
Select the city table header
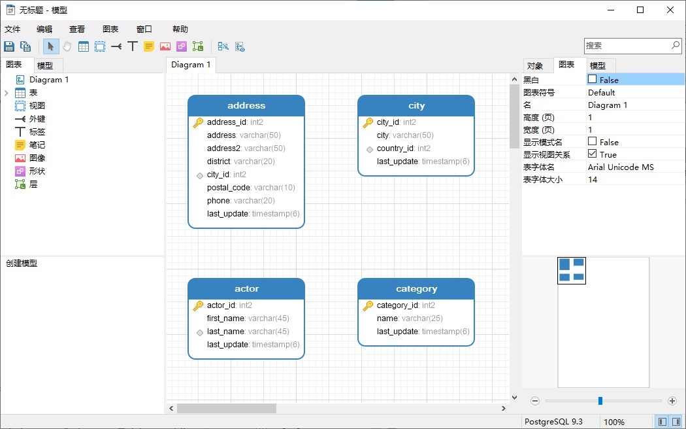[x=416, y=105]
